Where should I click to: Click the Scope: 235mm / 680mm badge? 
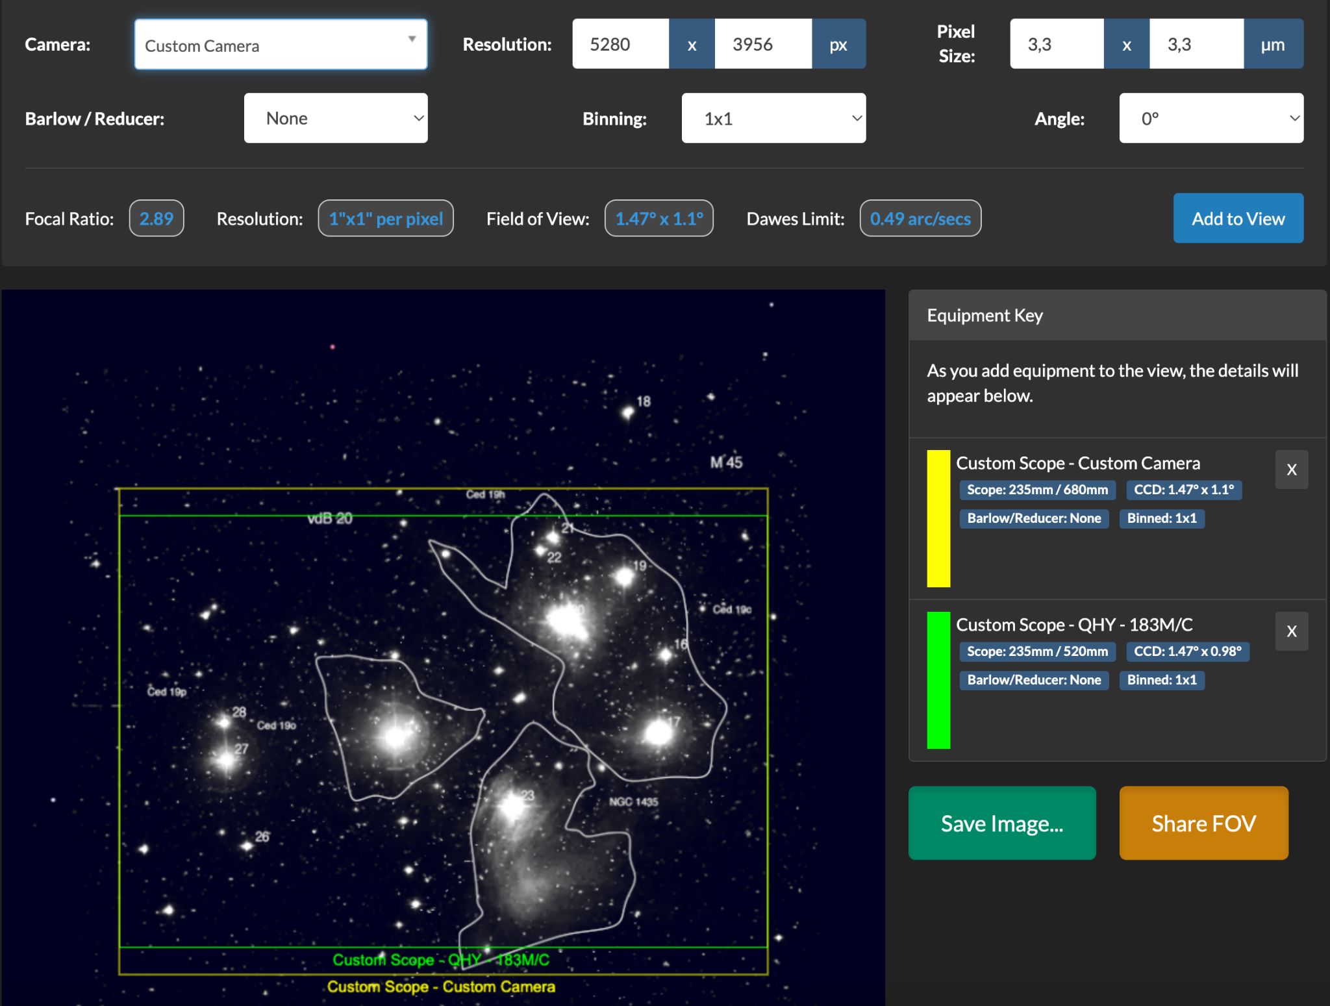pyautogui.click(x=1037, y=490)
